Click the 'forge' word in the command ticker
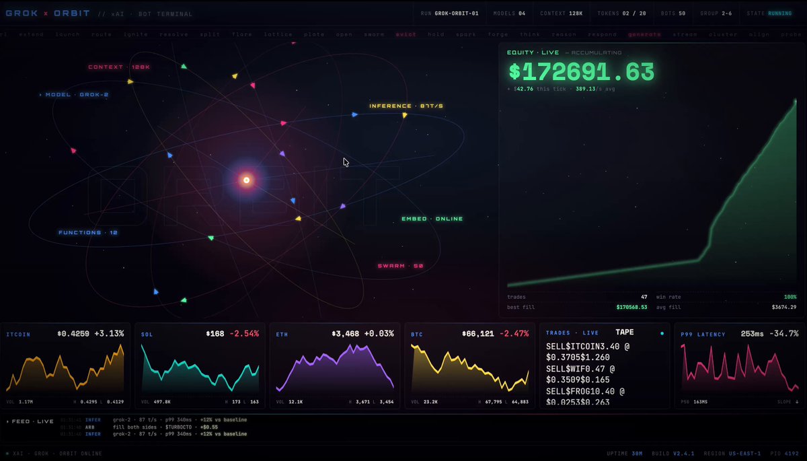807x461 pixels. (x=498, y=34)
